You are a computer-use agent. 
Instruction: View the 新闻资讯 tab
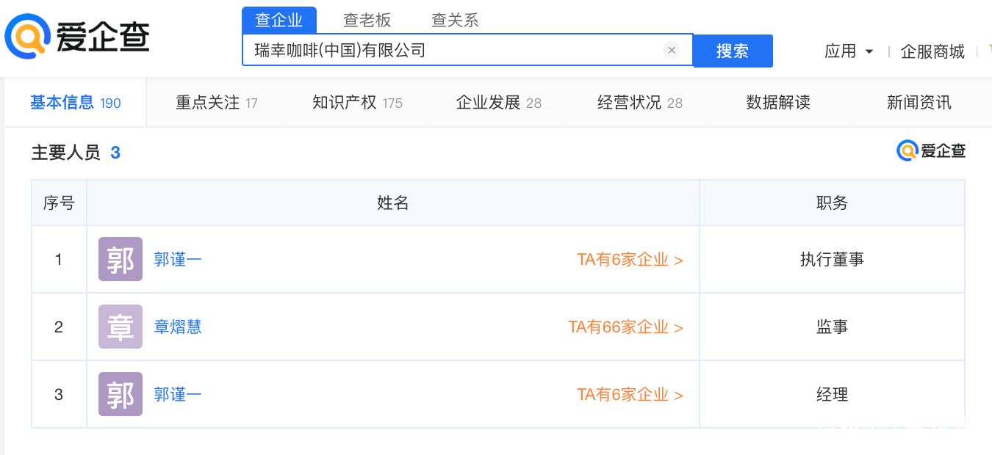(919, 103)
